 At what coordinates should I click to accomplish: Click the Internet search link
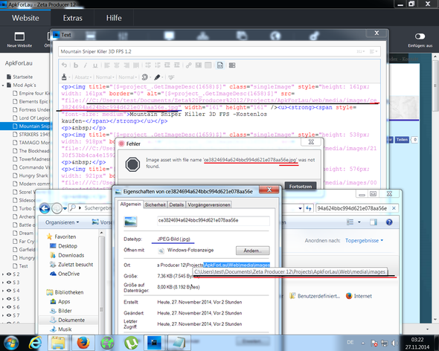(x=359, y=296)
